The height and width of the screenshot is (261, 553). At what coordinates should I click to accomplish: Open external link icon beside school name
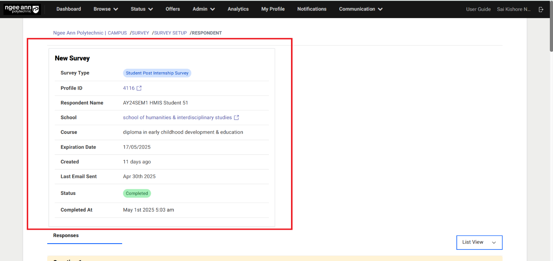237,117
